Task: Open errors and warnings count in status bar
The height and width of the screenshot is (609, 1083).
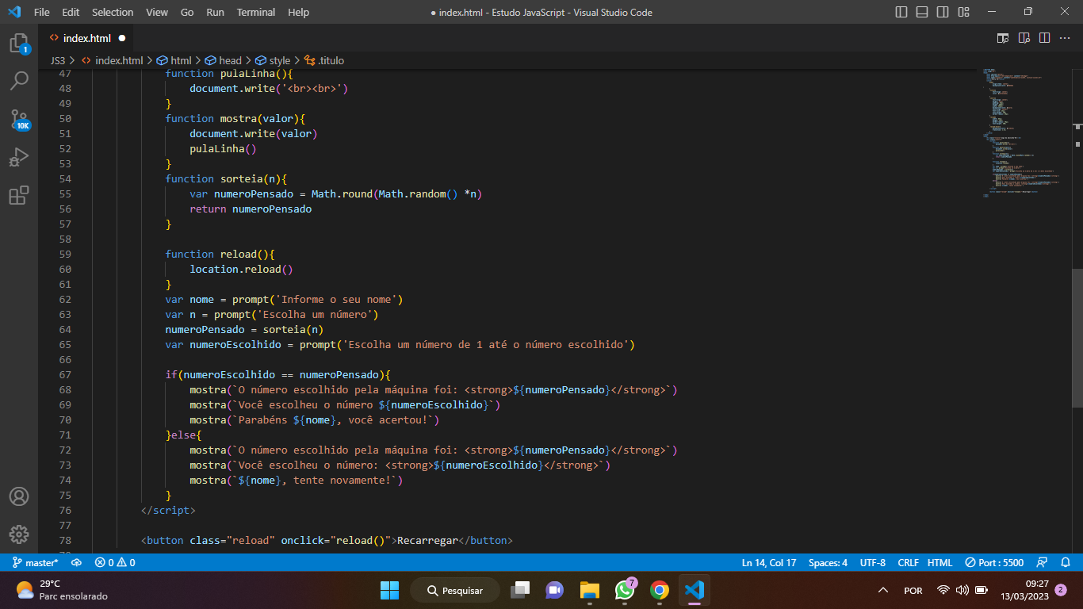Action: 115,562
